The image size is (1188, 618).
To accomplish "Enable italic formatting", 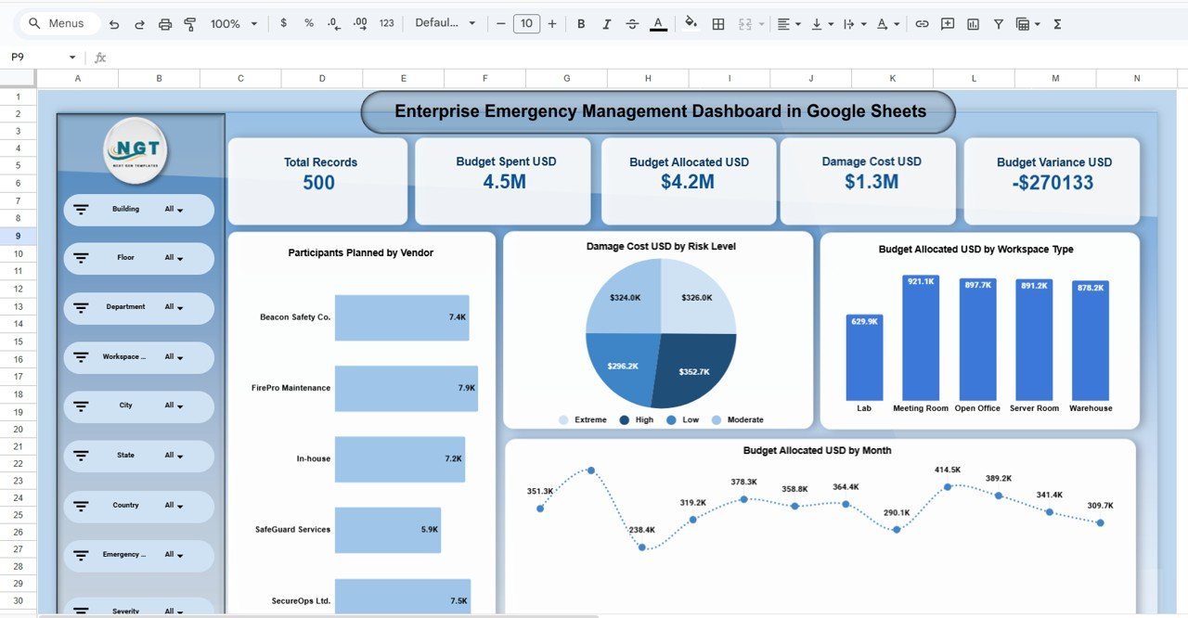I will (606, 23).
